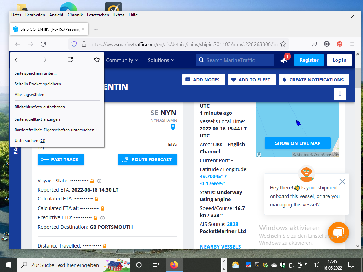
Task: Click the Log in button
Action: 339,60
